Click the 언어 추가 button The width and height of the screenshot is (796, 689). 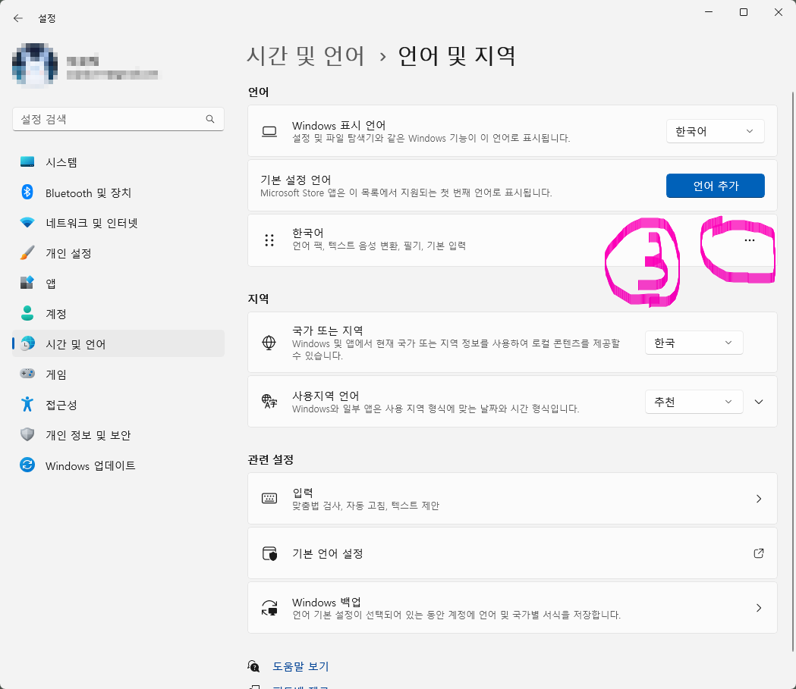point(715,186)
